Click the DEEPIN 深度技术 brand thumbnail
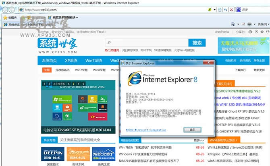270x166 pixels. click(53, 154)
